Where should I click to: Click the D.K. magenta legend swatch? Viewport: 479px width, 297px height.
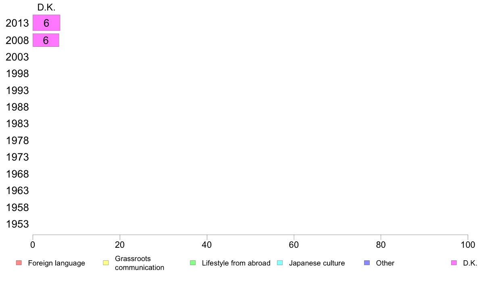tap(454, 263)
